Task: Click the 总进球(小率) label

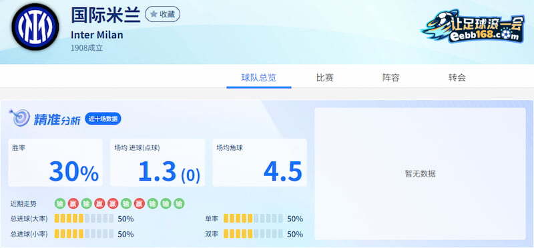Action: tap(29, 235)
